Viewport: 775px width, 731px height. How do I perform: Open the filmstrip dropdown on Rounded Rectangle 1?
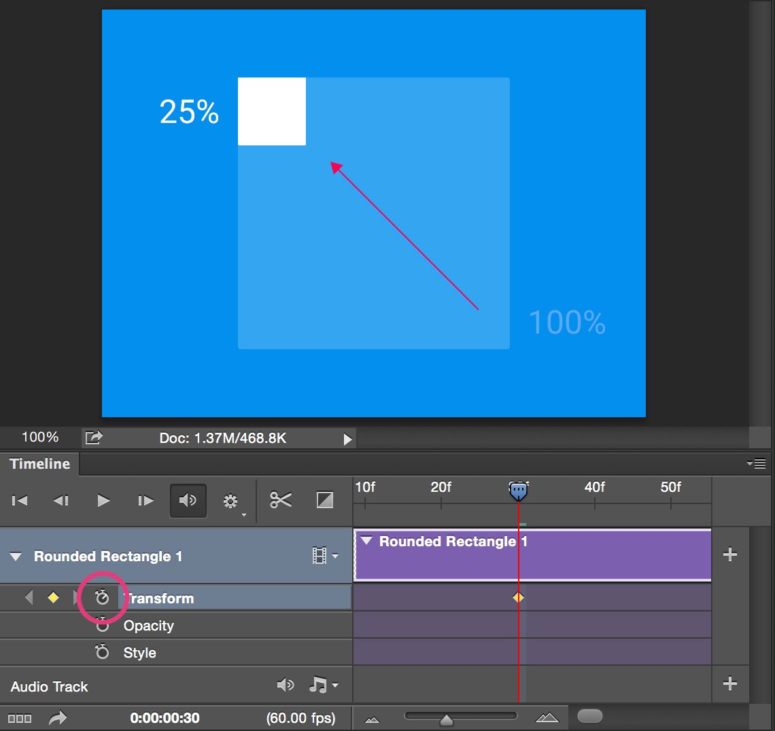pyautogui.click(x=325, y=556)
